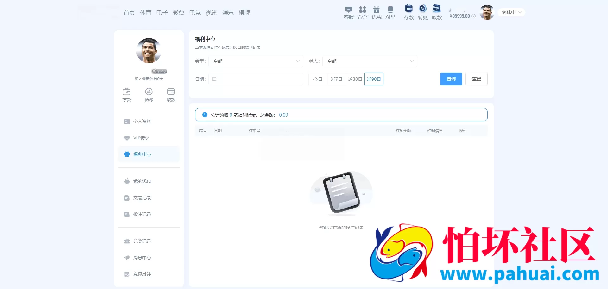Open 我的钱包 in the sidebar
Image resolution: width=608 pixels, height=289 pixels.
[149, 181]
